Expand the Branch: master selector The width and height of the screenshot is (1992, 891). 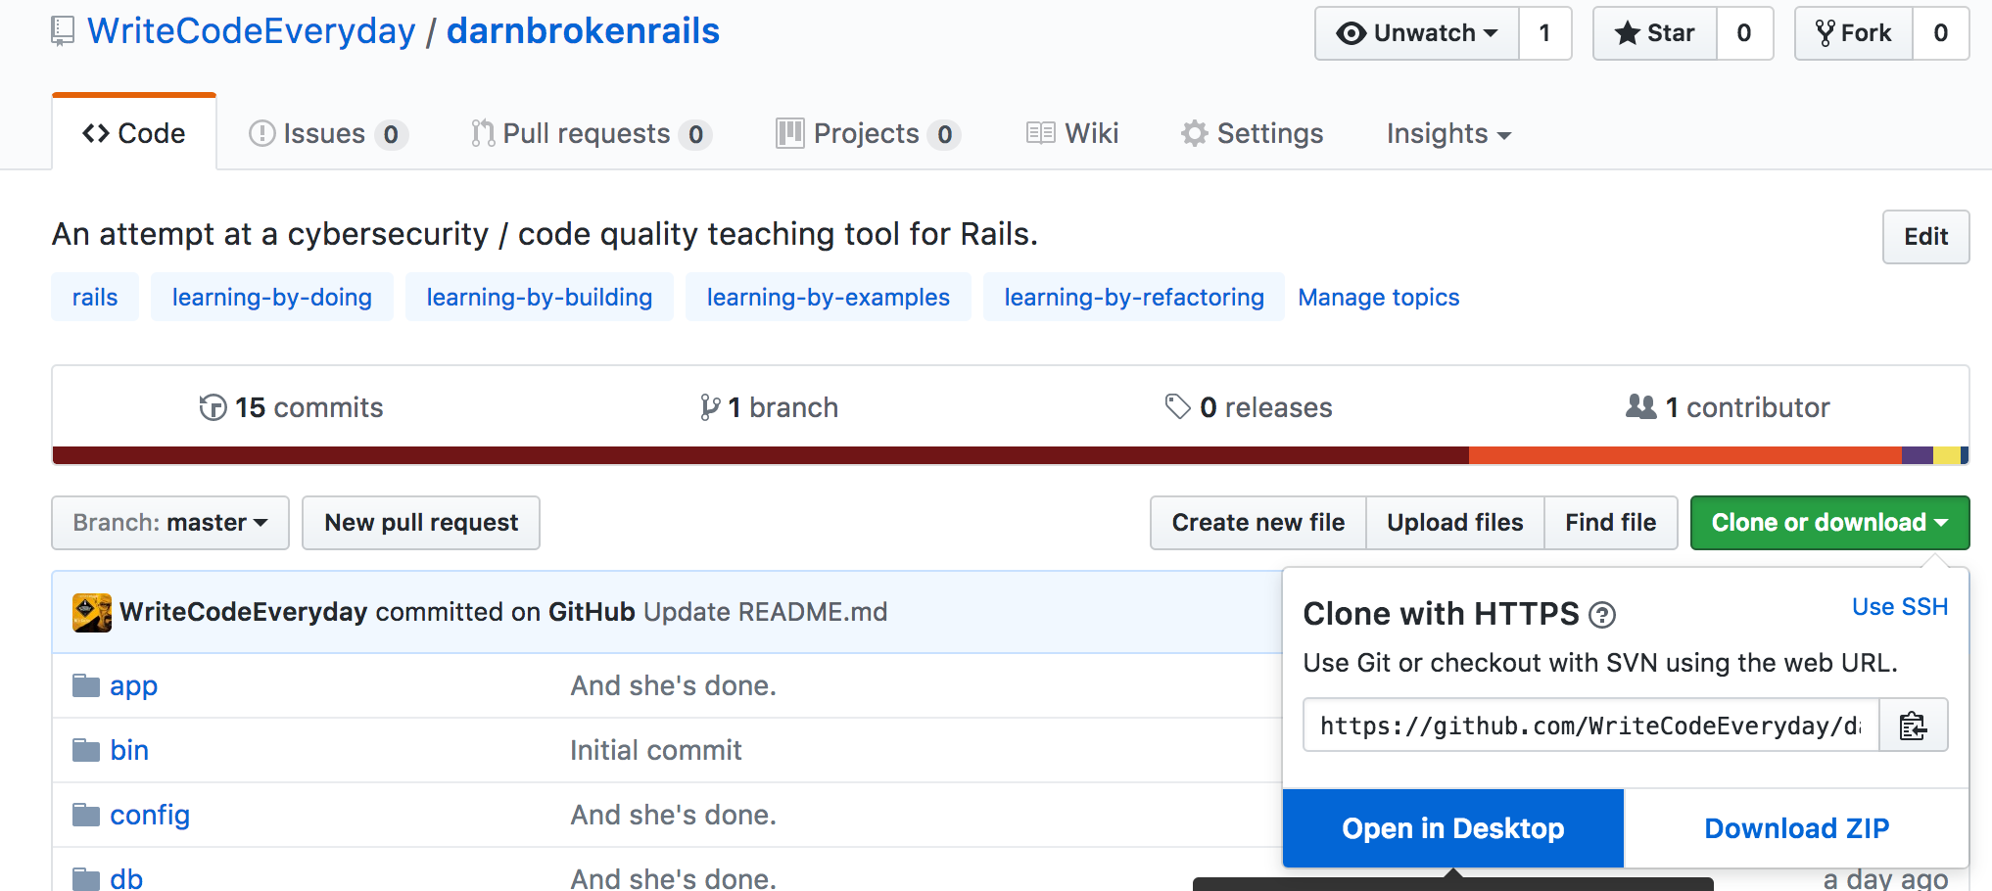click(x=170, y=523)
